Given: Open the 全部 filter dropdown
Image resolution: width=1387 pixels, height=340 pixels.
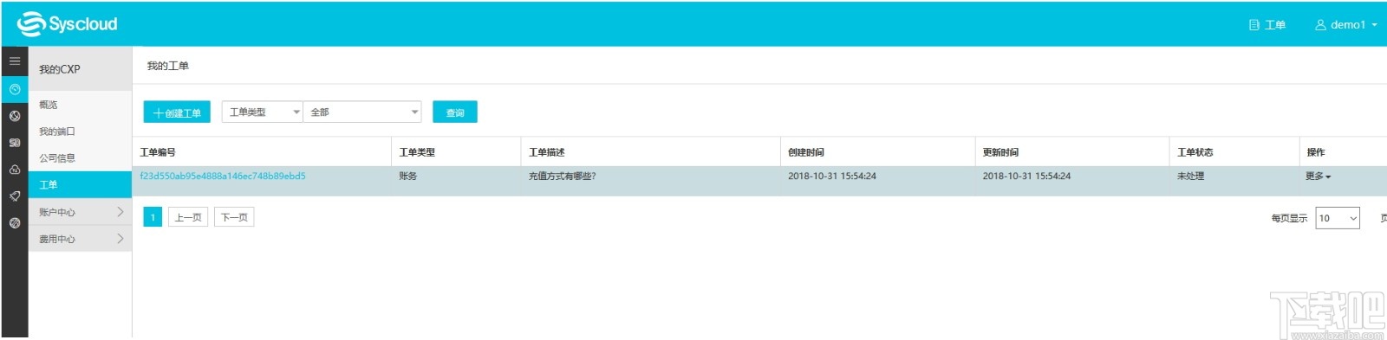Looking at the screenshot, I should click(362, 112).
